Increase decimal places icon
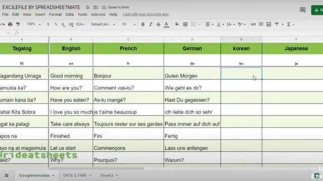The width and height of the screenshot is (323, 181). click(x=71, y=25)
